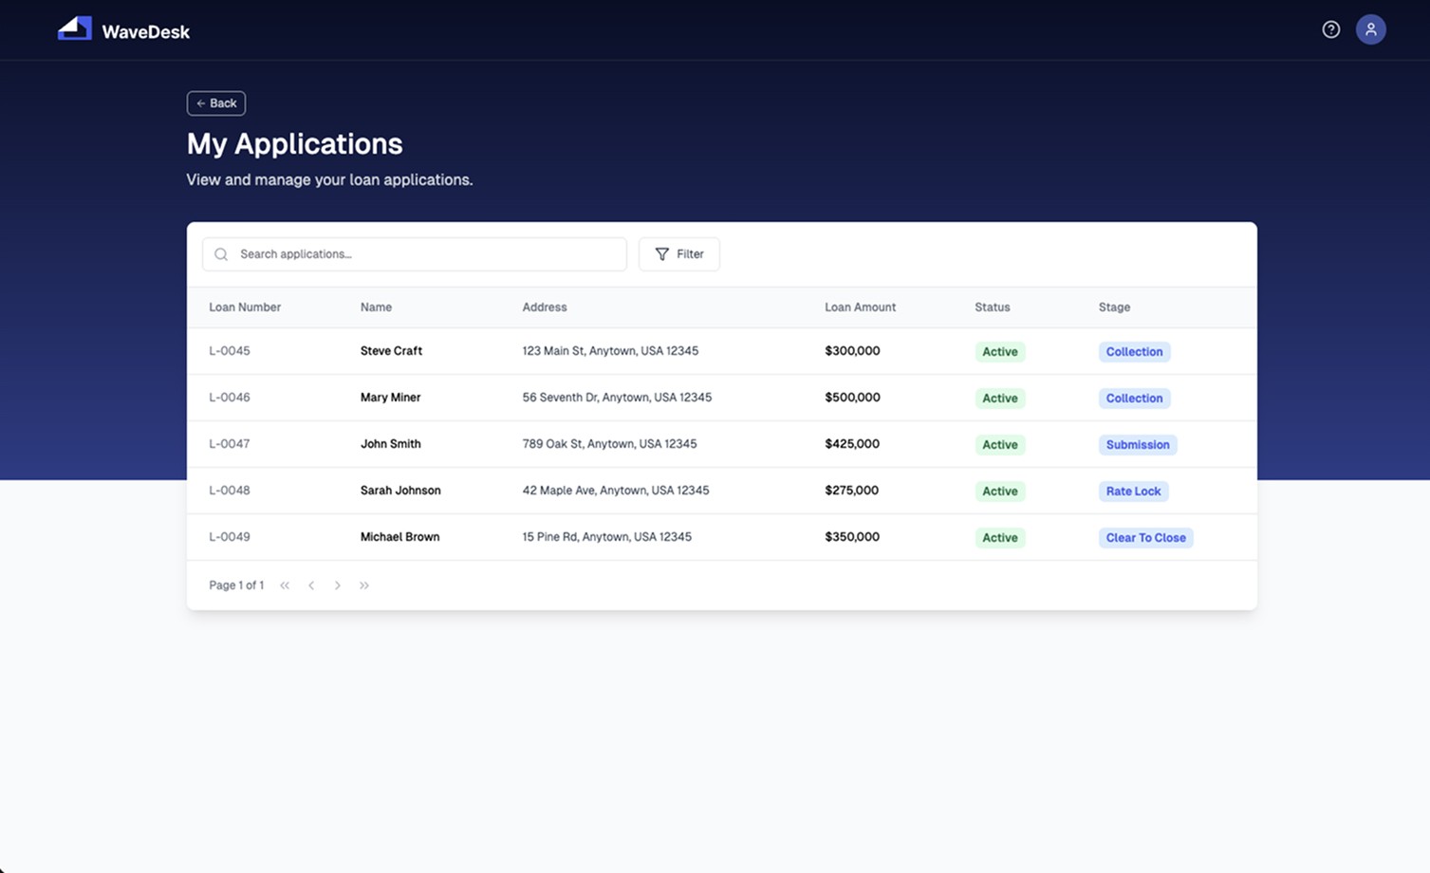This screenshot has width=1430, height=873.
Task: Click the Status column header
Action: tap(992, 306)
